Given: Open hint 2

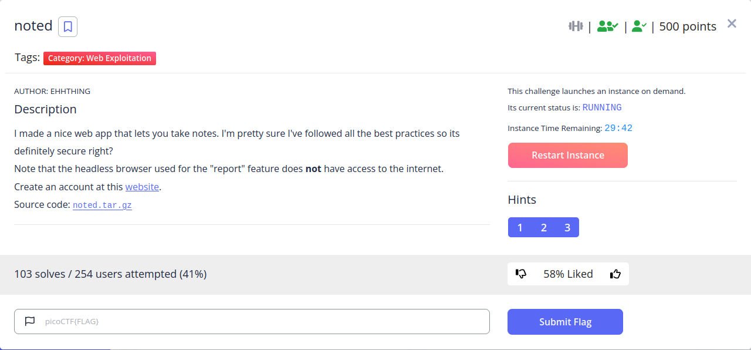Looking at the screenshot, I should (x=544, y=227).
